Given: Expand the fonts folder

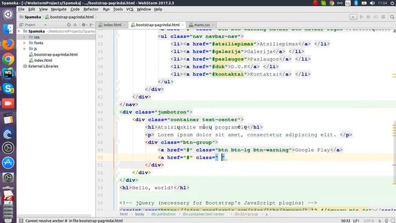Looking at the screenshot, I should (x=25, y=43).
